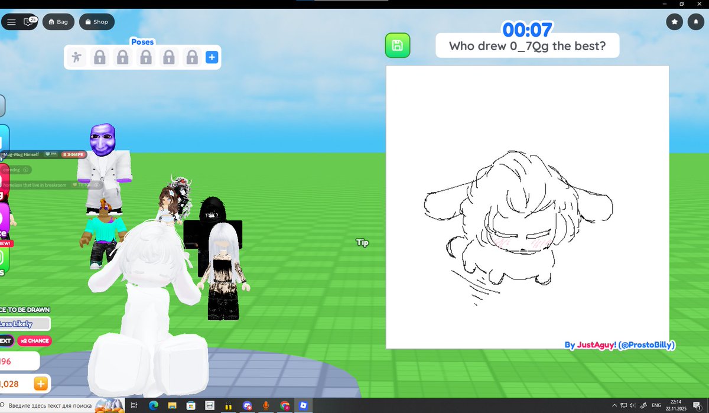Launch Microsoft Edge from taskbar

[153, 405]
